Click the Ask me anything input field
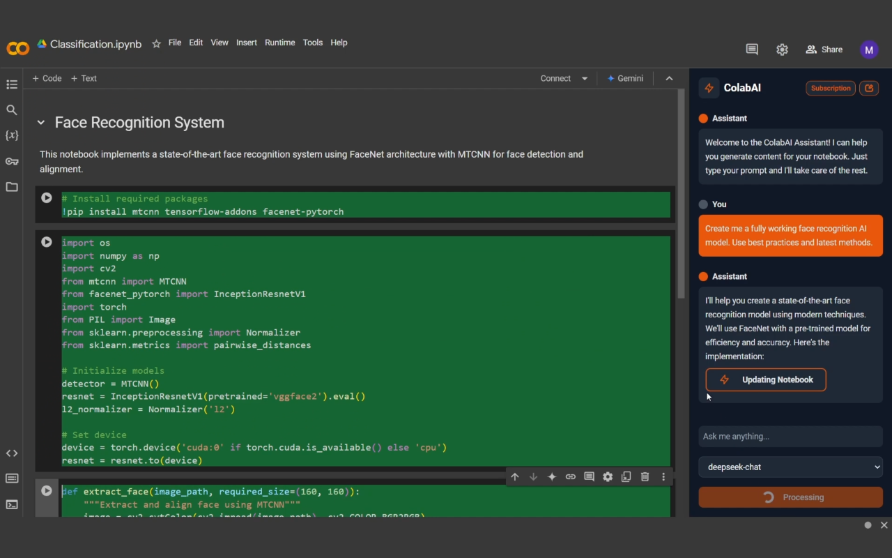The image size is (892, 558). (790, 437)
